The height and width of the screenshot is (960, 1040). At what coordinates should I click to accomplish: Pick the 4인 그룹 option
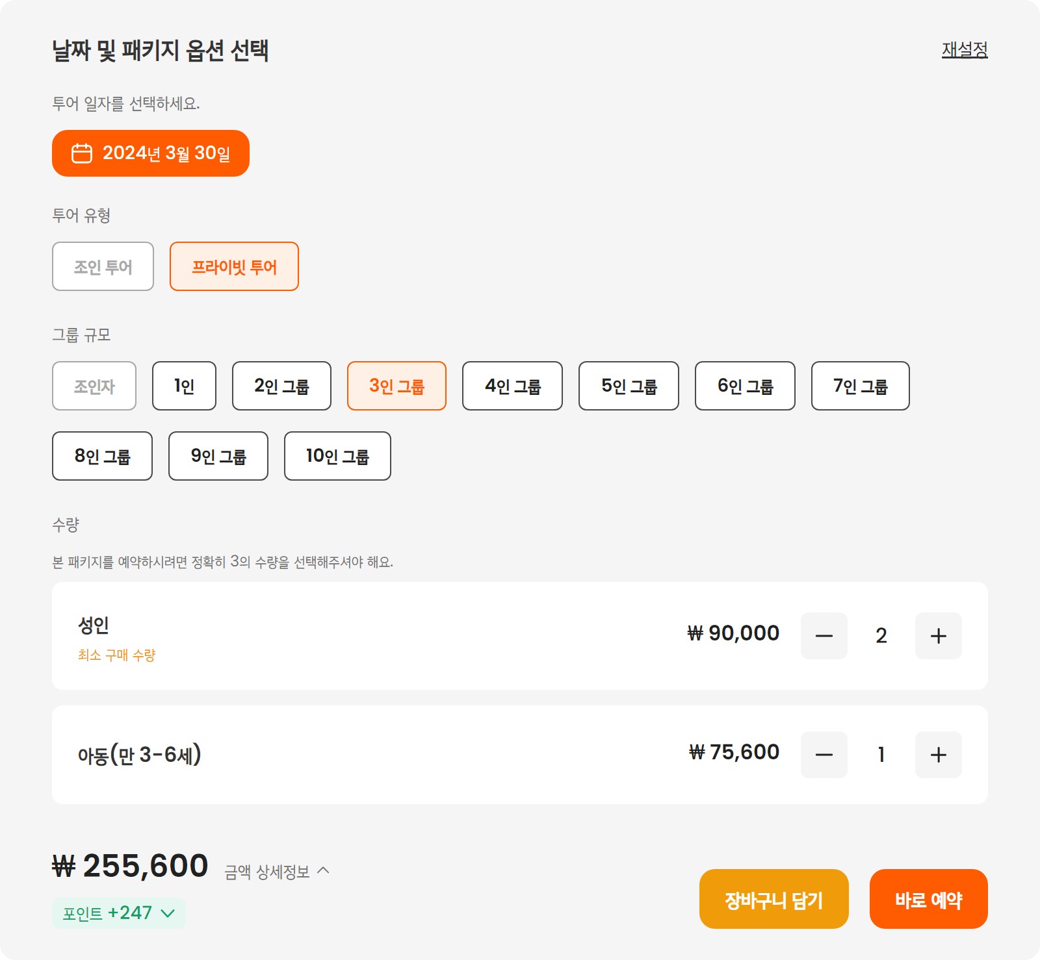(512, 386)
